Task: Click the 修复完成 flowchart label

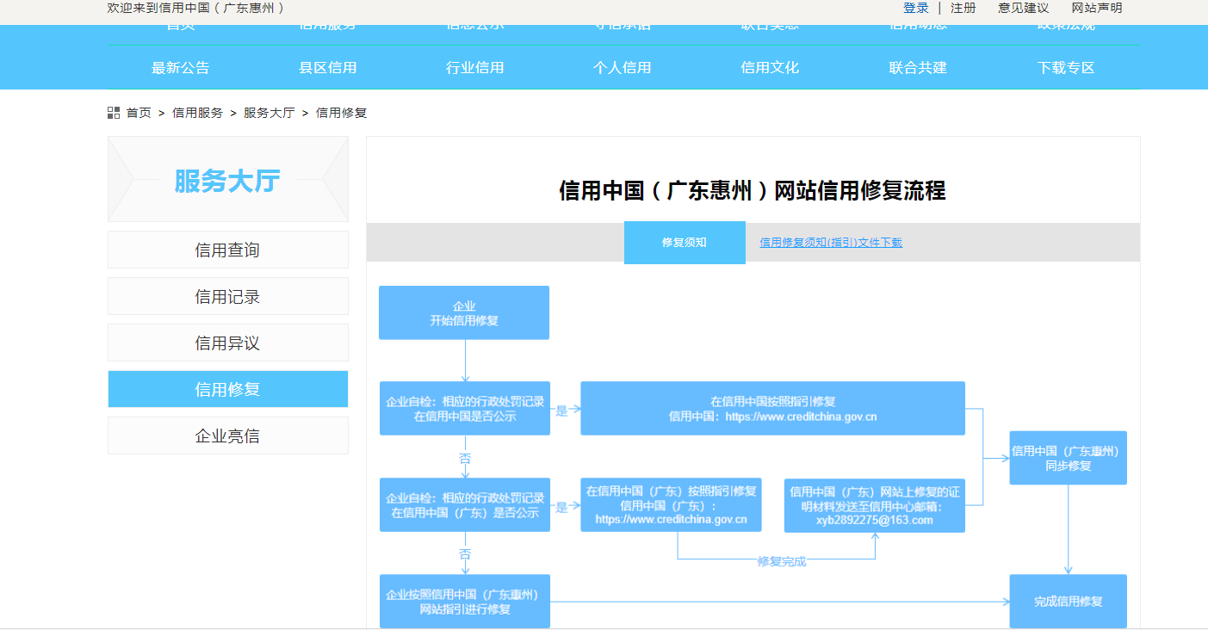Action: click(782, 561)
